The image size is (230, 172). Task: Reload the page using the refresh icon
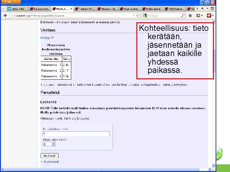(138, 16)
